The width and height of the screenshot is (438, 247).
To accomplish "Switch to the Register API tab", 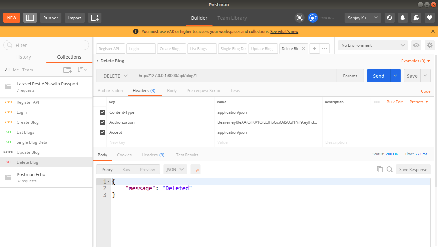I will pos(111,49).
